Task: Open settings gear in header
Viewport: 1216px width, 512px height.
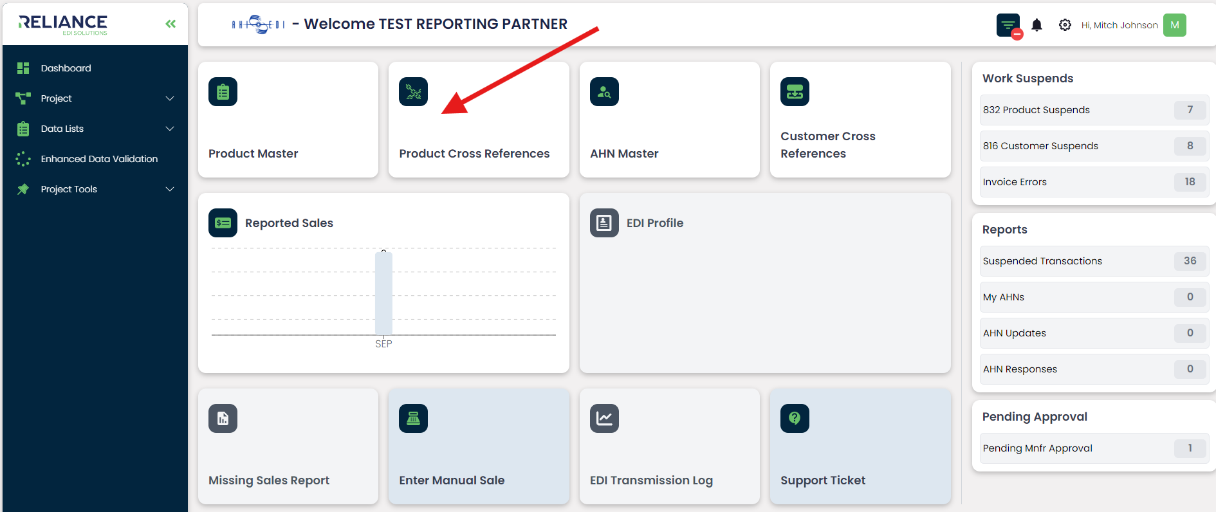Action: pyautogui.click(x=1065, y=25)
